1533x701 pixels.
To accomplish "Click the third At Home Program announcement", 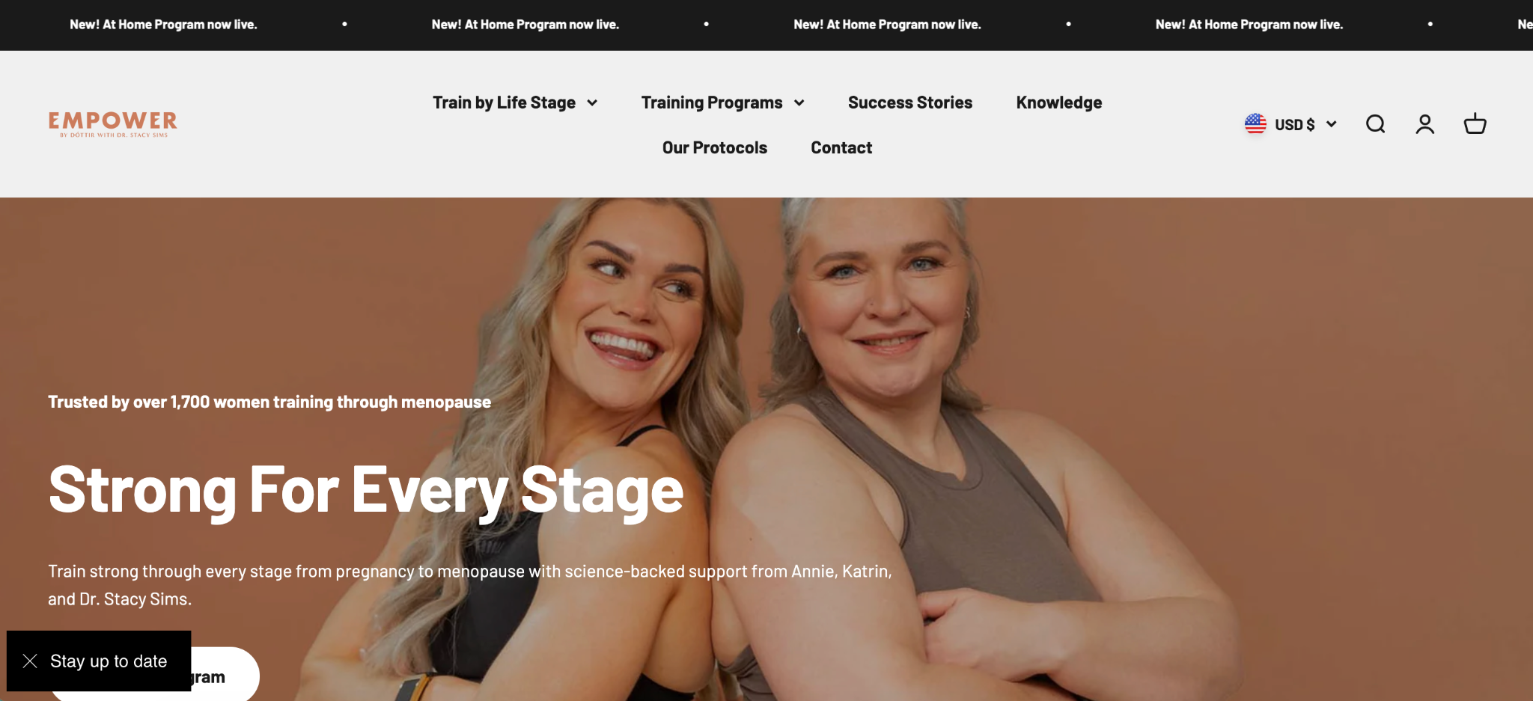I will point(887,25).
